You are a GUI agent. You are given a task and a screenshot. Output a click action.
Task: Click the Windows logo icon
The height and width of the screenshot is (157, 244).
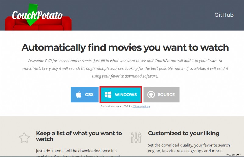click(x=108, y=95)
